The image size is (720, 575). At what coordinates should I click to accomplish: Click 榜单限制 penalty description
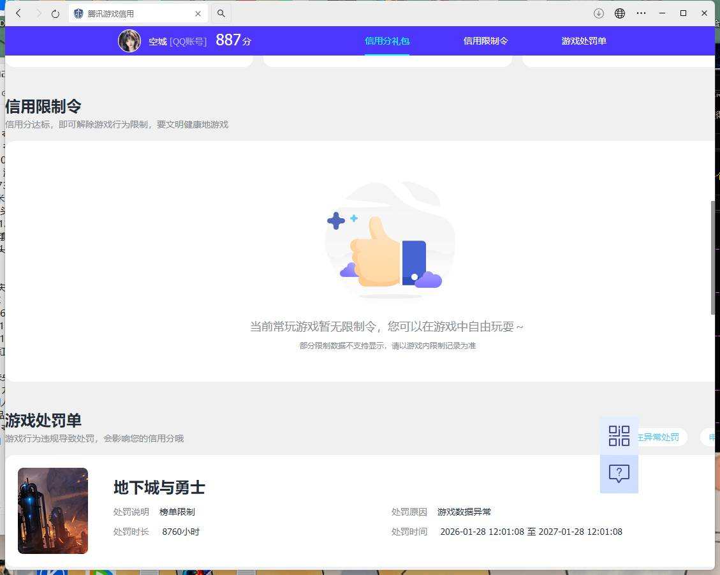point(177,512)
